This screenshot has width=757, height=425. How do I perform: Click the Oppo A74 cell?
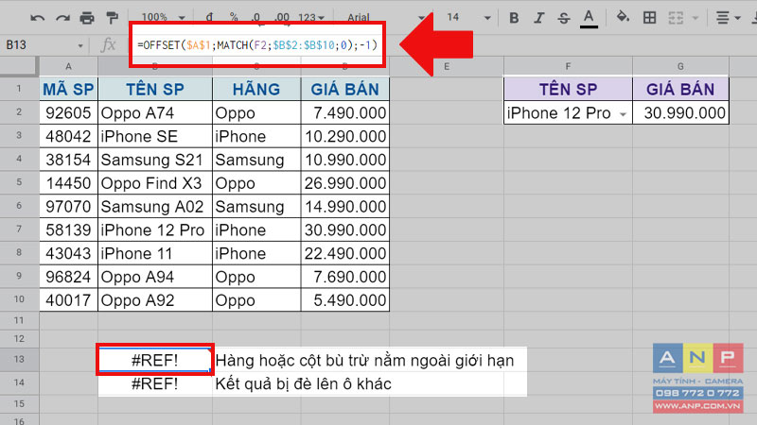point(155,112)
